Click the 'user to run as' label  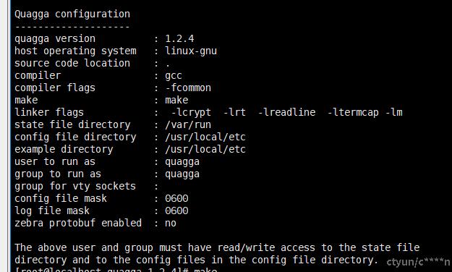(55, 161)
